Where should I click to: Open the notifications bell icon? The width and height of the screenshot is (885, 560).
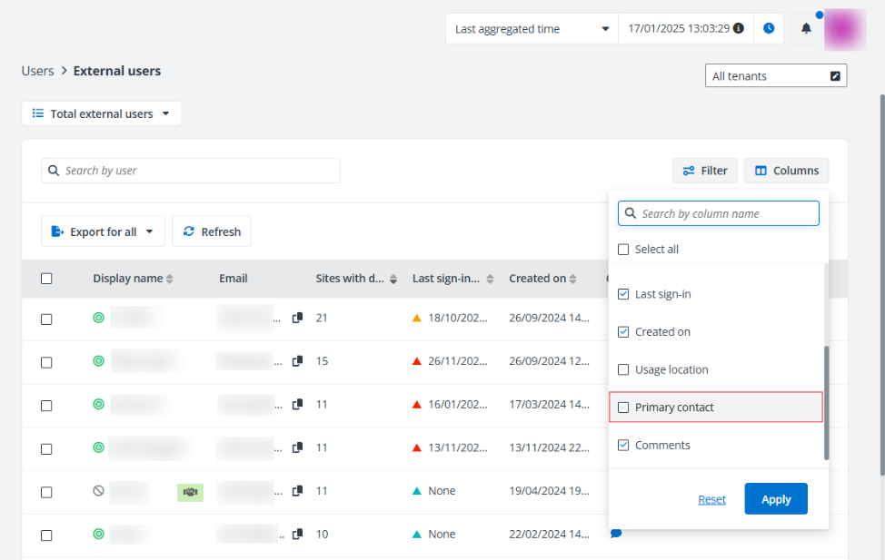(x=806, y=28)
